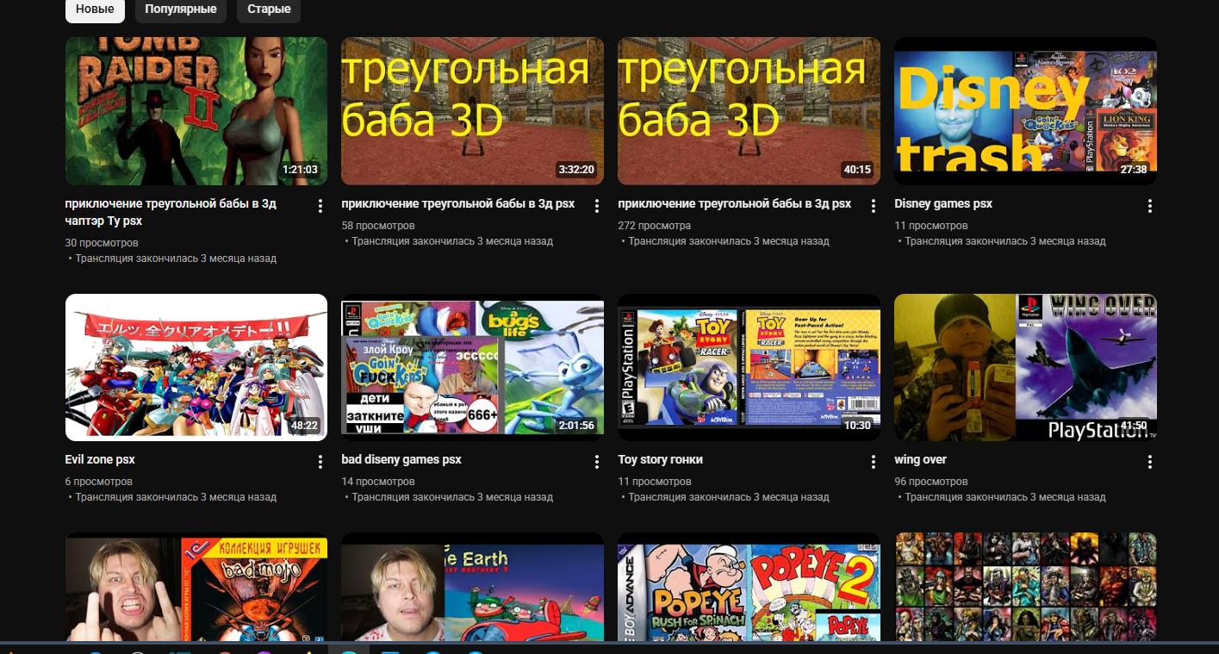Switch to the Популярные sort chip
Screen dimensions: 1219x654
pyautogui.click(x=179, y=9)
